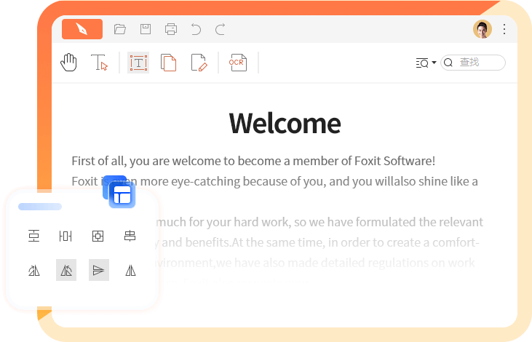Redo the last undone action
532x342 pixels.
click(221, 29)
